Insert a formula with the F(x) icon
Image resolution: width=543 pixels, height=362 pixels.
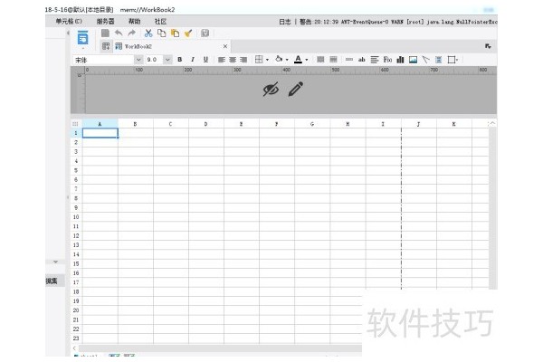click(x=387, y=60)
